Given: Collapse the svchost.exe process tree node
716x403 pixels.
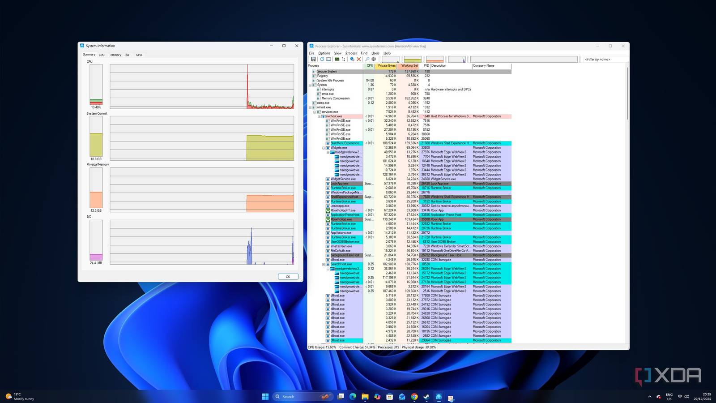Looking at the screenshot, I should coord(319,116).
